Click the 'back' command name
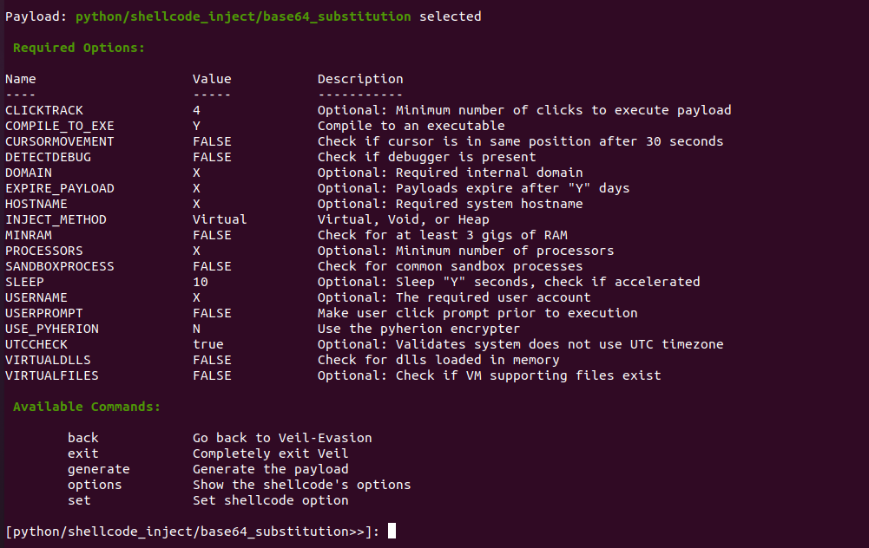869x548 pixels. 83,438
